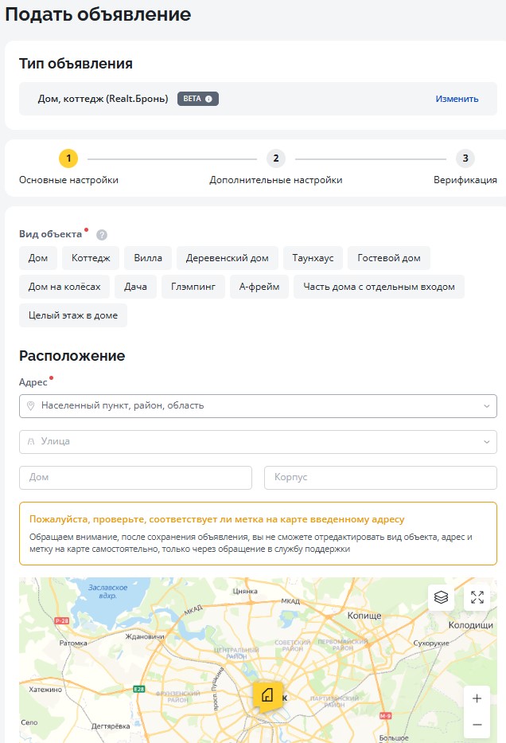Open the Населенный пункт dropdown
Viewport: 506px width, 743px height.
(258, 405)
